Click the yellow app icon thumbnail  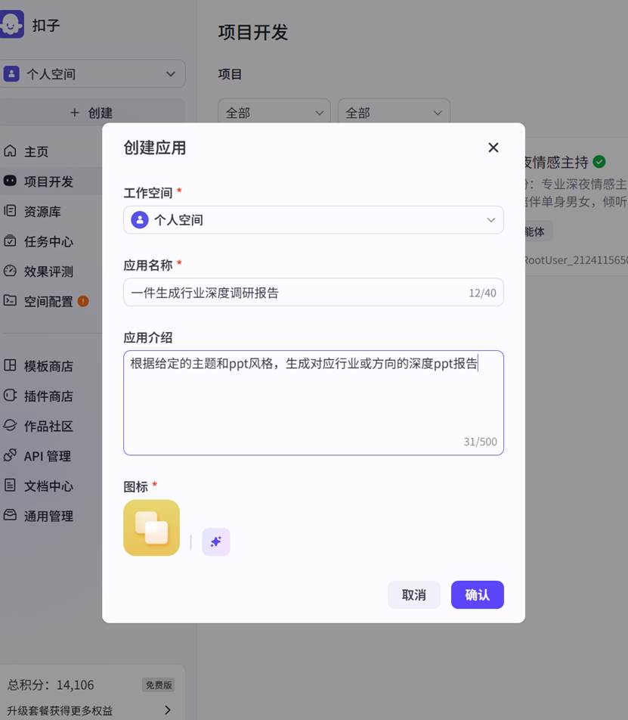pos(151,528)
